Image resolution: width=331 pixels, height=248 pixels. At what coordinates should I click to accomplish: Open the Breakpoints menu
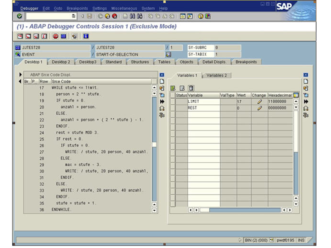tap(77, 8)
